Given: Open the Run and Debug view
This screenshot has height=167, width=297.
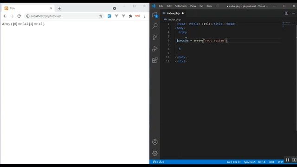Looking at the screenshot, I should pos(155,49).
